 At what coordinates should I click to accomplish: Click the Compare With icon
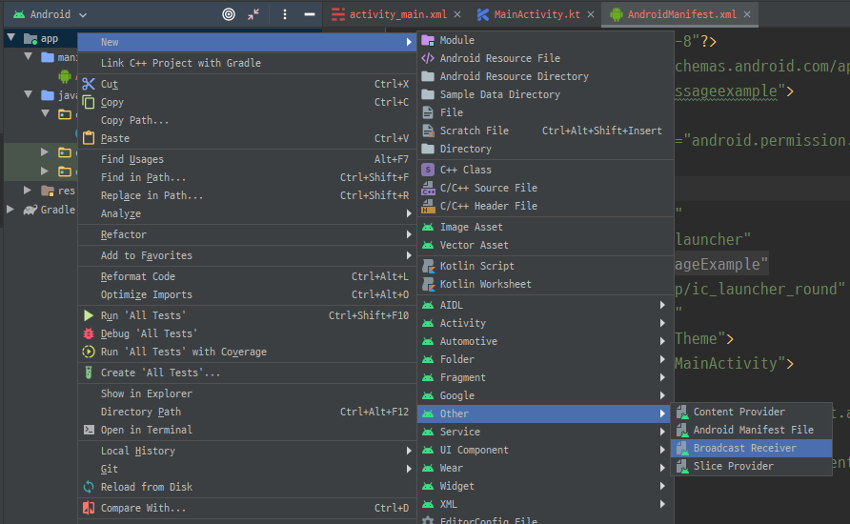(89, 508)
